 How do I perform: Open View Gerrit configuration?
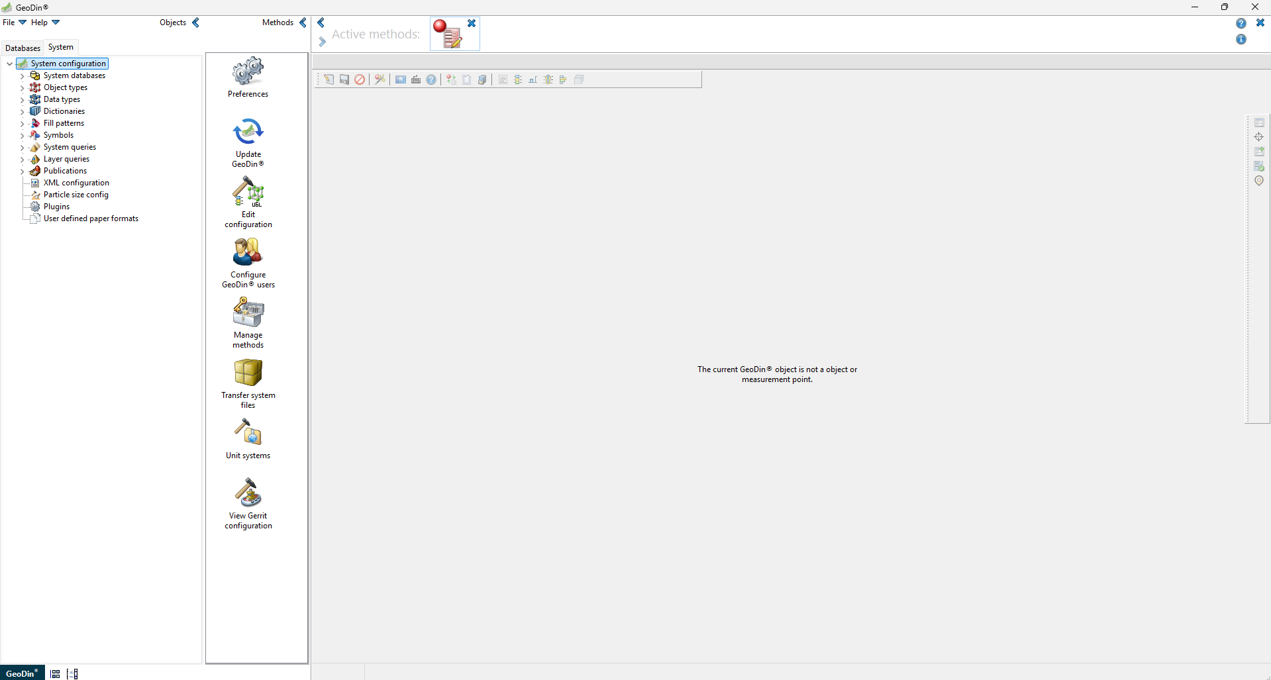[x=248, y=494]
